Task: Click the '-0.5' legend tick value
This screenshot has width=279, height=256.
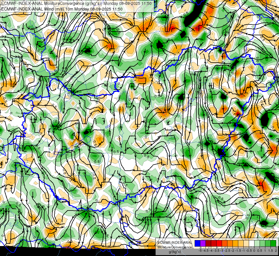Action: point(249,251)
